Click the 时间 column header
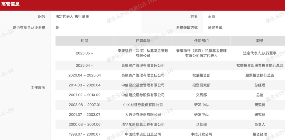Screen dimensions: 285x140 (x=84, y=41)
